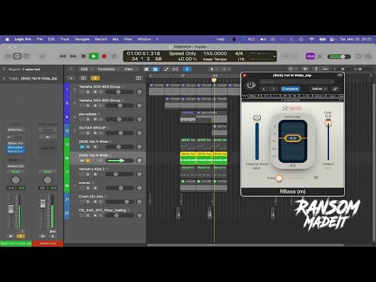Open the LCD display mode chevron
Screen dimensions: 376x282
(x=274, y=56)
